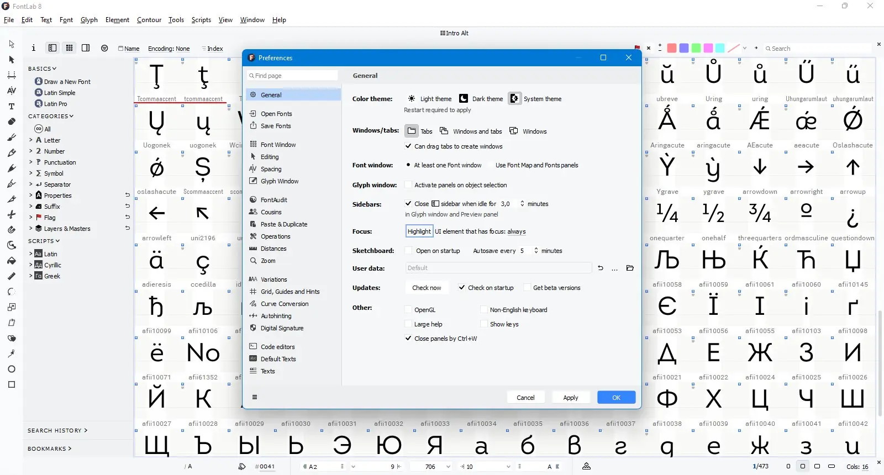Select the Windows-only mode
Screen dimensions: 884x475
pos(528,131)
